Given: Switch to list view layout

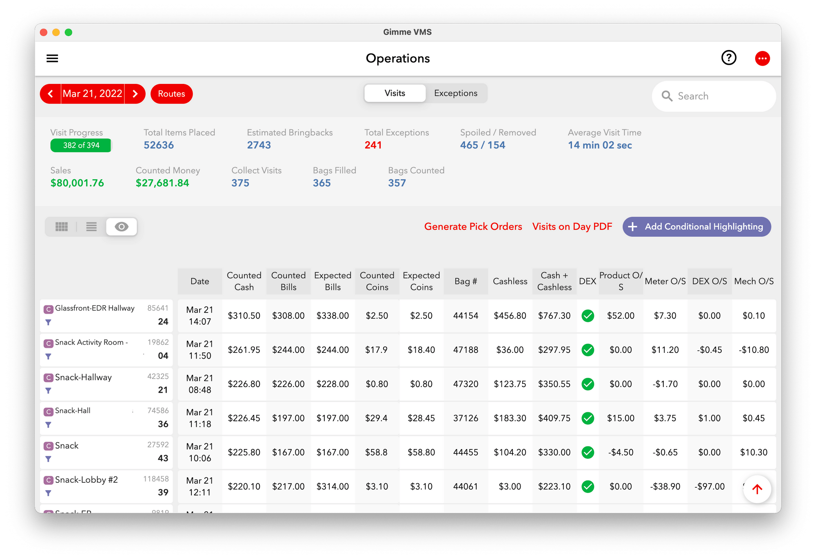Looking at the screenshot, I should coord(91,227).
